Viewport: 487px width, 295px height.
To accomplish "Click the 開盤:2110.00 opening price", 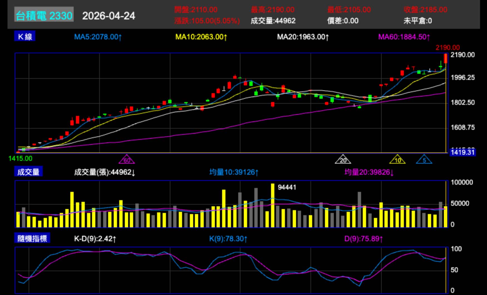I will point(196,10).
